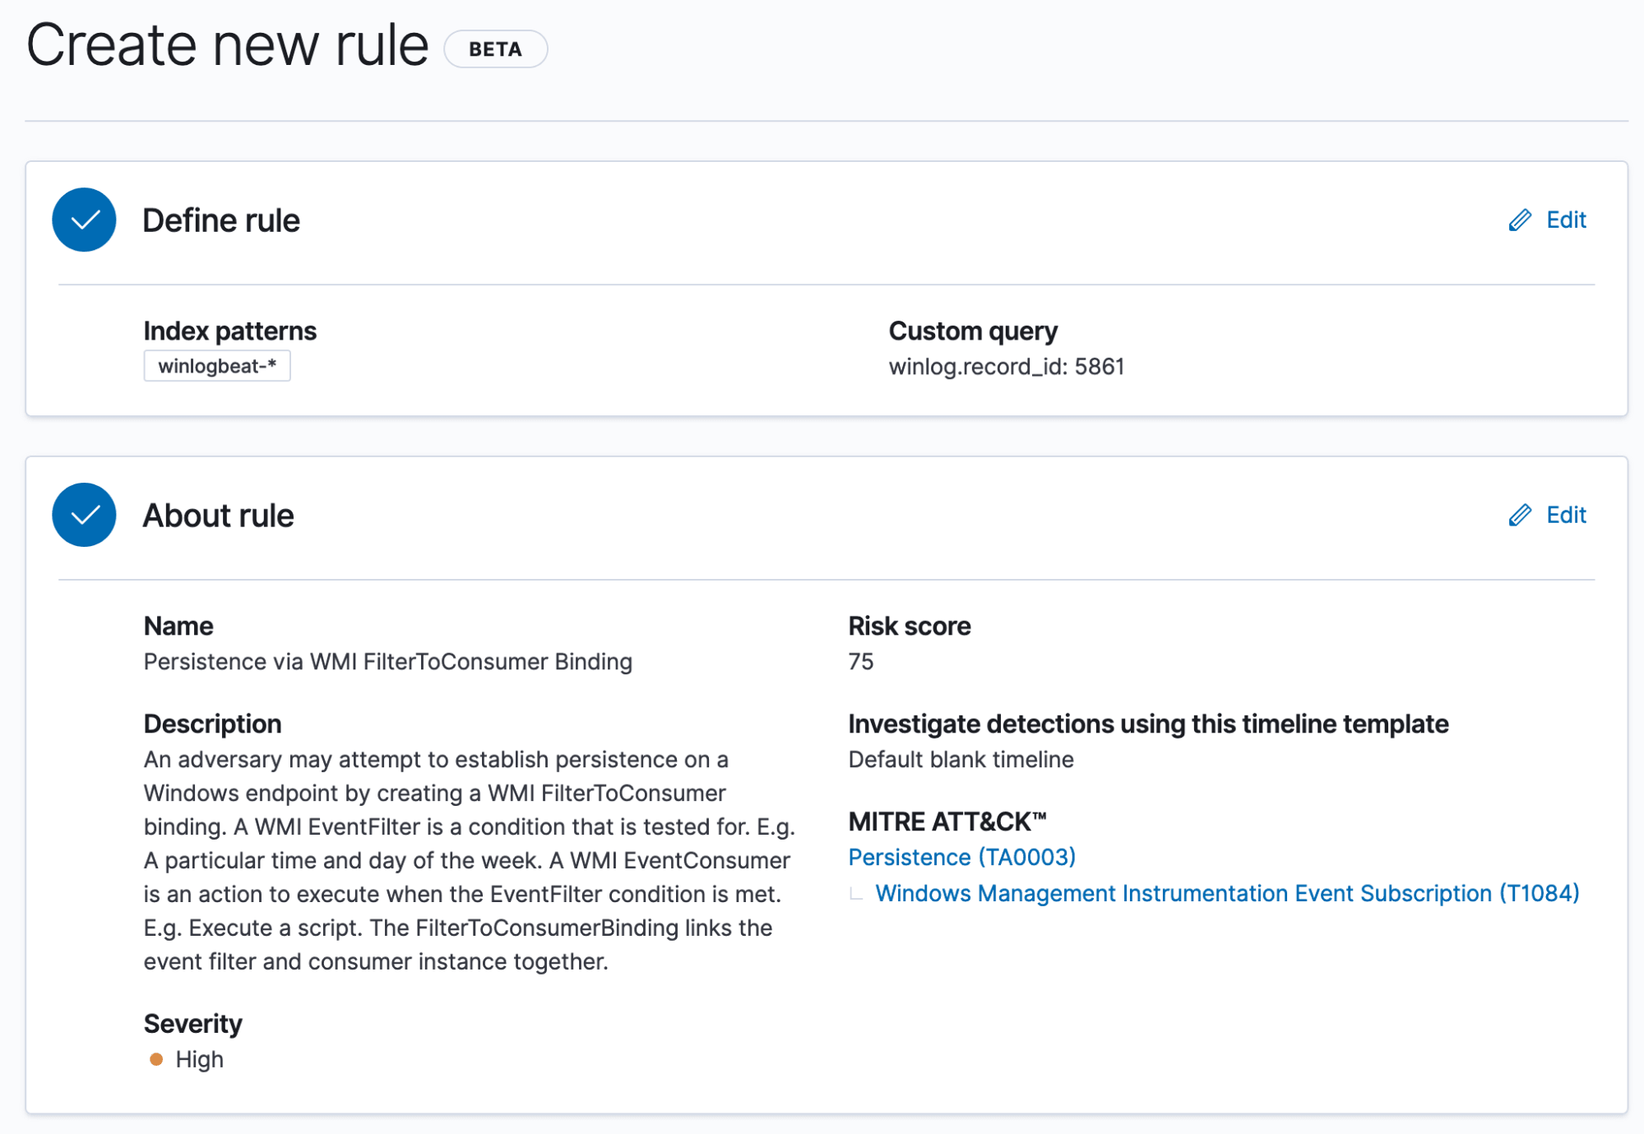The height and width of the screenshot is (1134, 1644).
Task: Click the BETA badge next to the title
Action: point(494,49)
